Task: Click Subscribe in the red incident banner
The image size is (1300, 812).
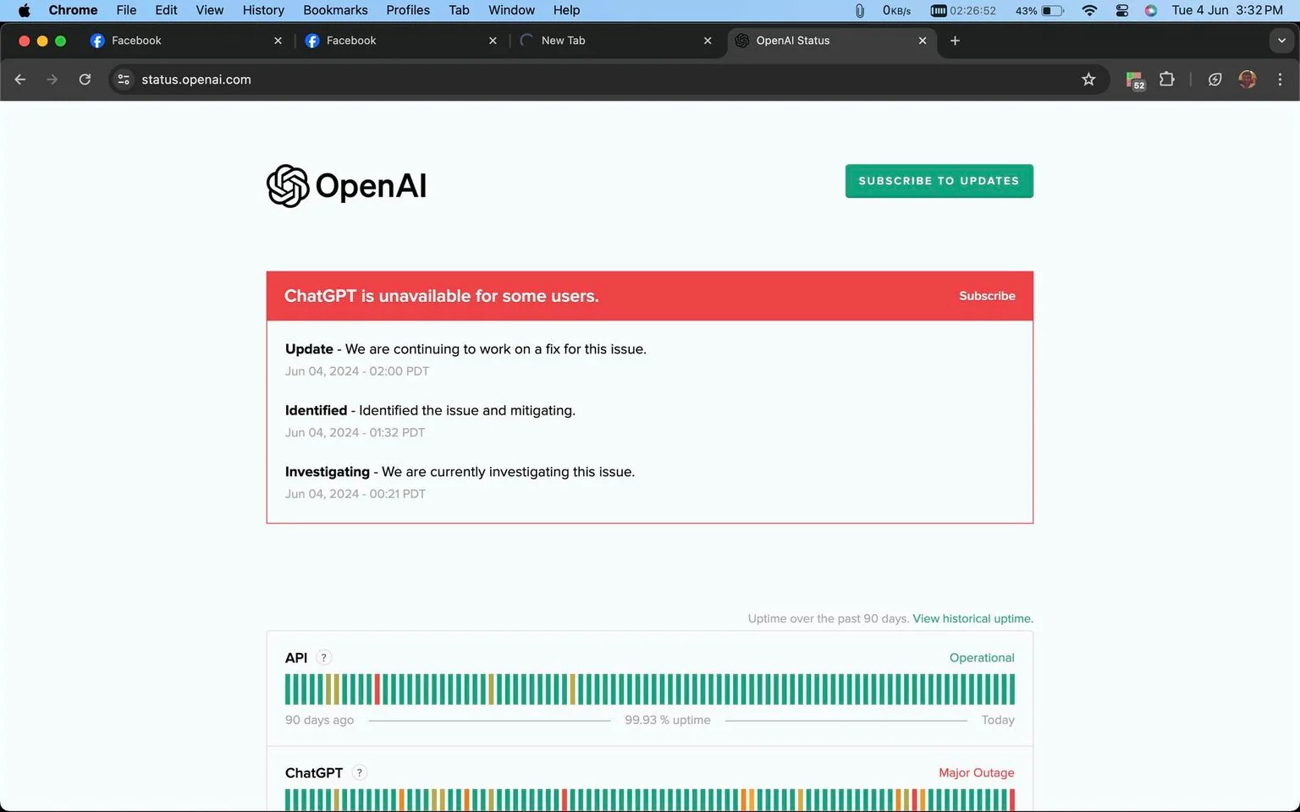Action: pyautogui.click(x=987, y=296)
